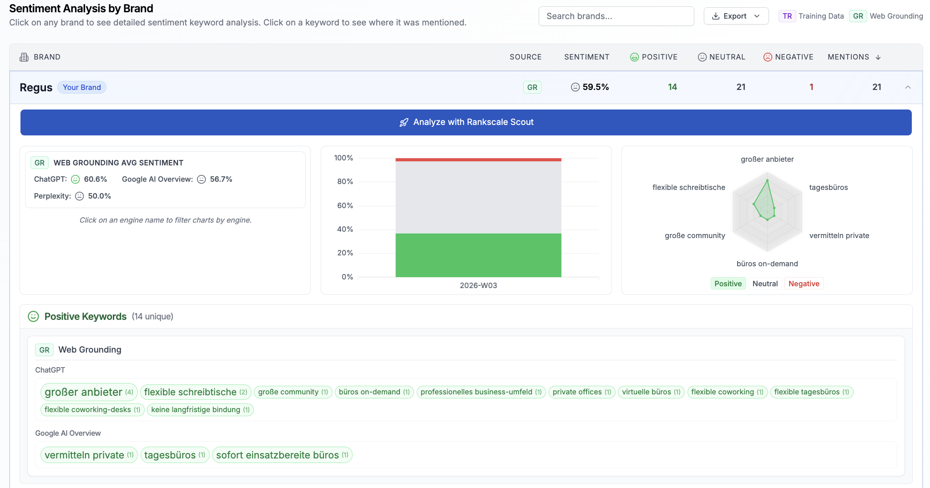The width and height of the screenshot is (930, 488).
Task: Sort by MENTIONS column arrow
Action: (878, 57)
